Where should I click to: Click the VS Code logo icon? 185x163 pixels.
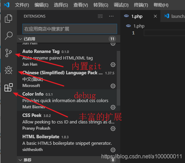pyautogui.click(x=7, y=5)
